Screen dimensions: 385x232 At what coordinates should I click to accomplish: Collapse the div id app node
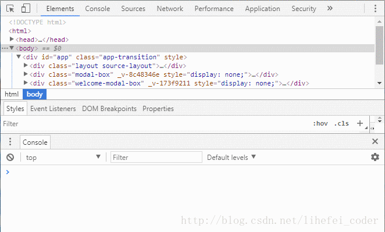[x=19, y=57]
